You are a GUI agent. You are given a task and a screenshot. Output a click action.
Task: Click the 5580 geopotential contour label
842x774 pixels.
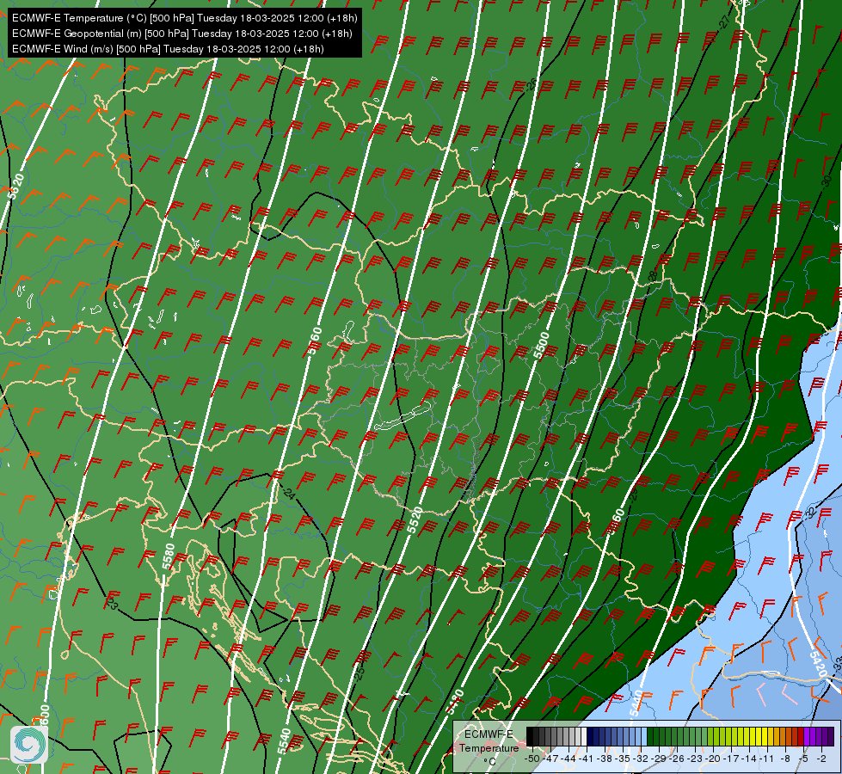point(168,556)
